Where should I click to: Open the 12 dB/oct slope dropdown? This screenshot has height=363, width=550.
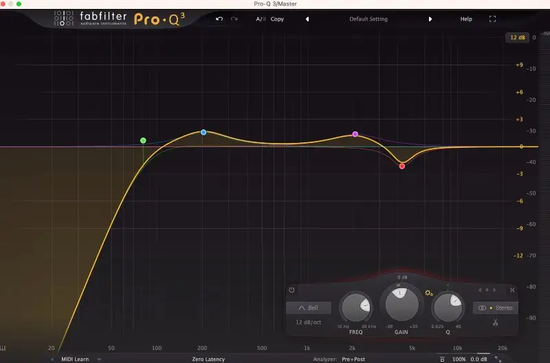tap(309, 322)
